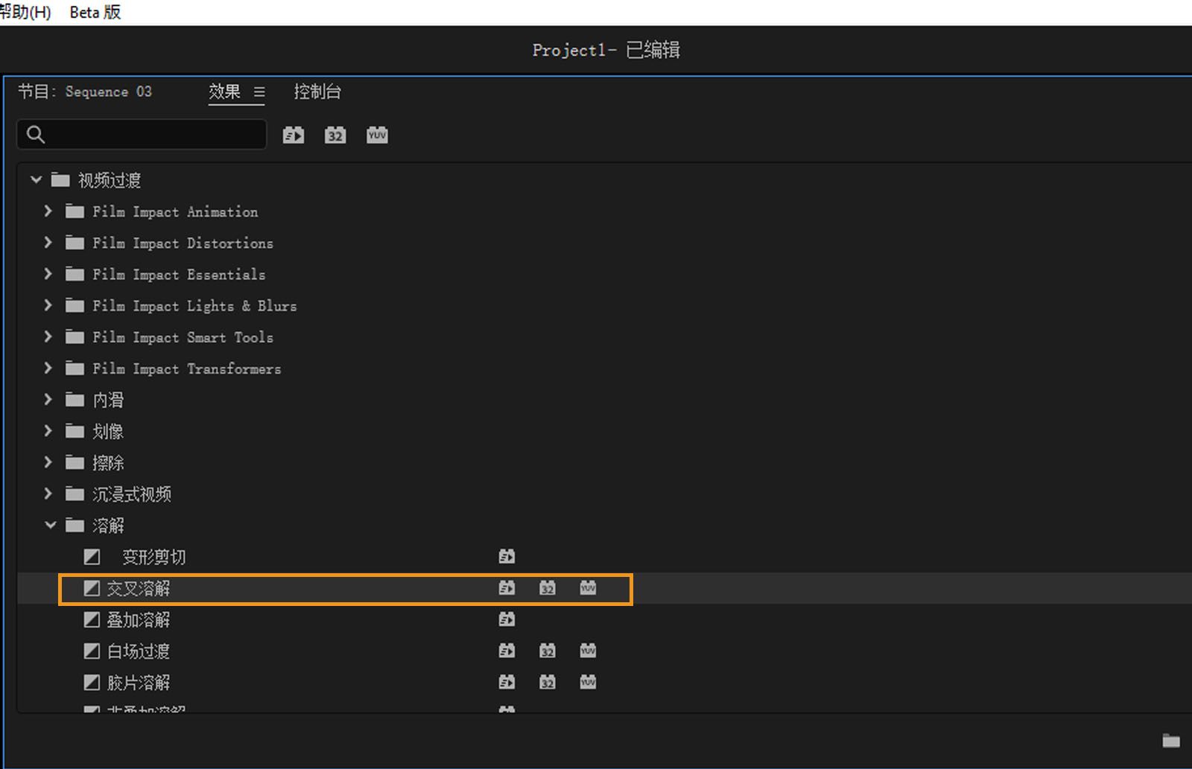Switch to the 控制台 tab

(x=317, y=92)
